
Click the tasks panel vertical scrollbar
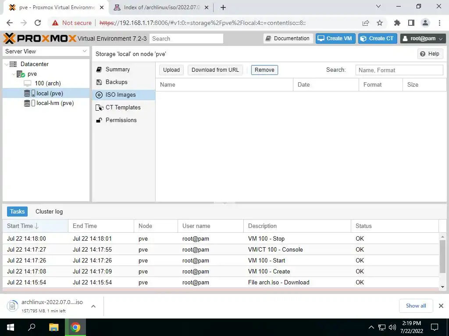[442, 256]
